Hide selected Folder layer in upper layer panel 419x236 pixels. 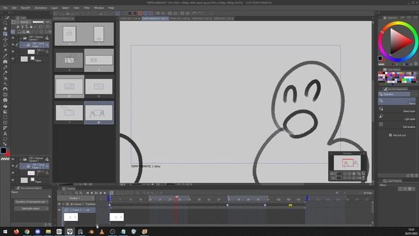coord(13,45)
